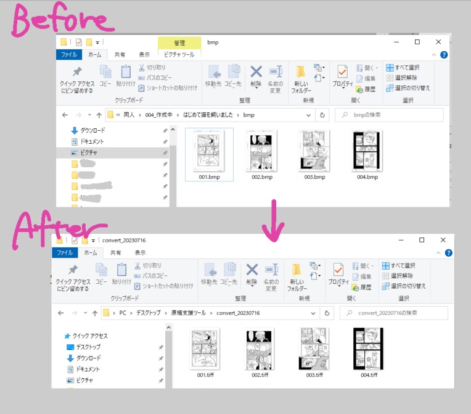The image size is (471, 414).
Task: Click bmpの検索 search field
Action: (389, 115)
